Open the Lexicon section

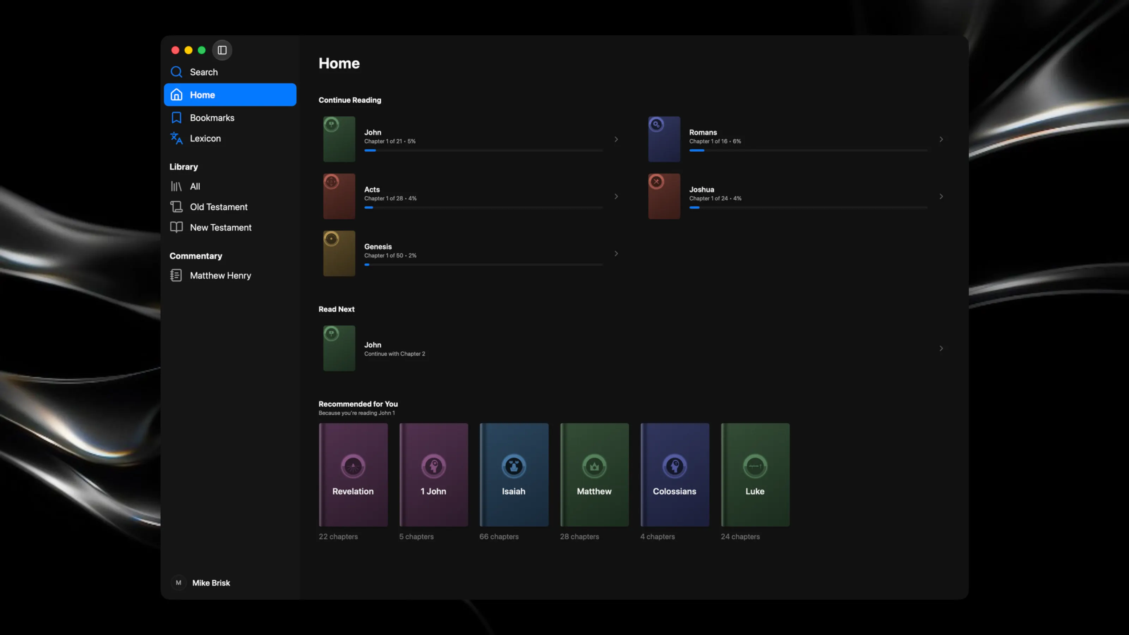[230, 138]
